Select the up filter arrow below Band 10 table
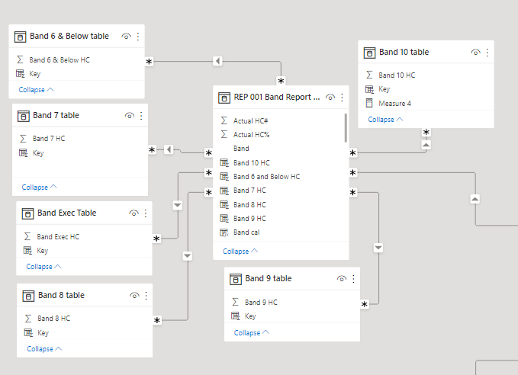This screenshot has width=518, height=375. coord(426,145)
